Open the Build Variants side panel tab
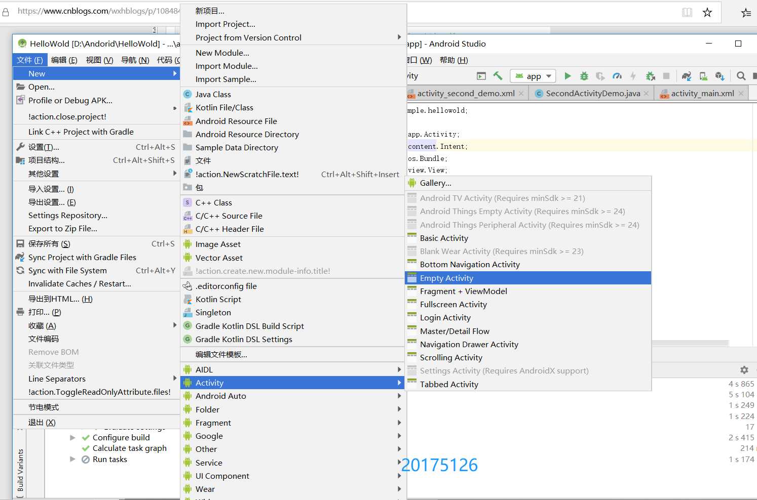 click(x=20, y=470)
